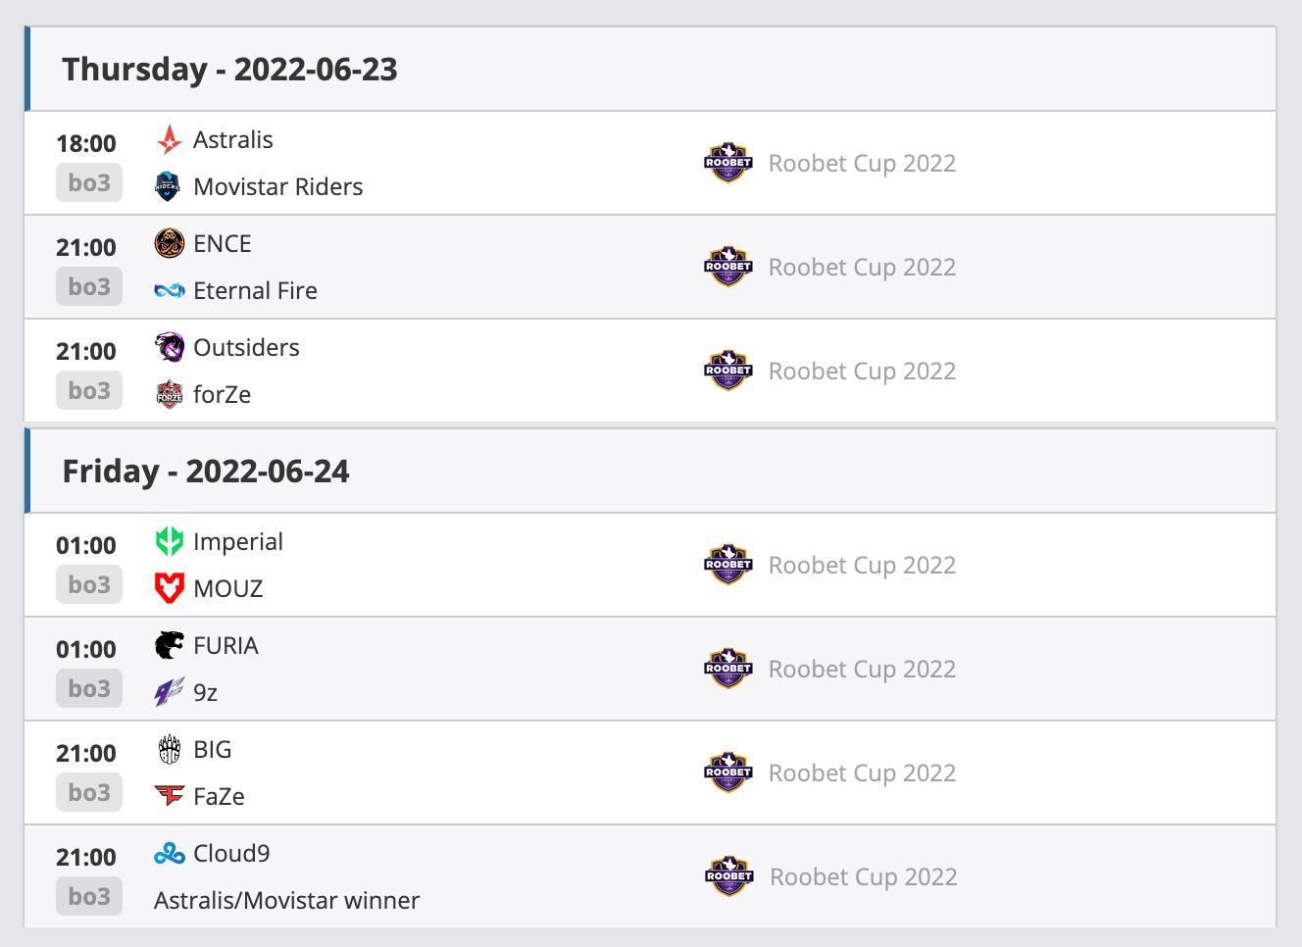Select the Outsiders team logo

point(168,348)
